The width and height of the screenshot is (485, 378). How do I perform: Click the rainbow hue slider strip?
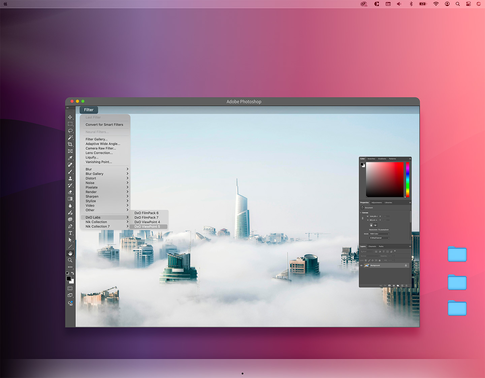pyautogui.click(x=408, y=179)
